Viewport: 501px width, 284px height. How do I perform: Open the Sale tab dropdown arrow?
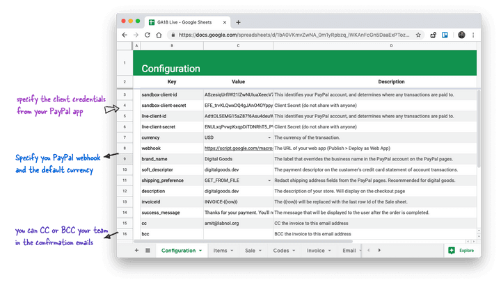(260, 251)
